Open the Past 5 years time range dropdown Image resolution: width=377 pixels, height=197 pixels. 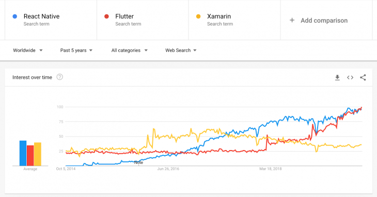click(76, 51)
